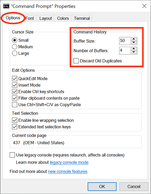The width and height of the screenshot is (151, 194).
Task: Open the Layout tab
Action: tap(46, 18)
